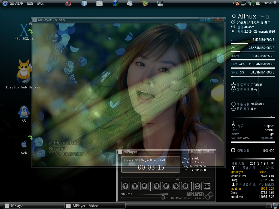Image resolution: width=279 pixels, height=209 pixels.
Task: Click the MPlayer - Video window menu icon
Action: 35,20
